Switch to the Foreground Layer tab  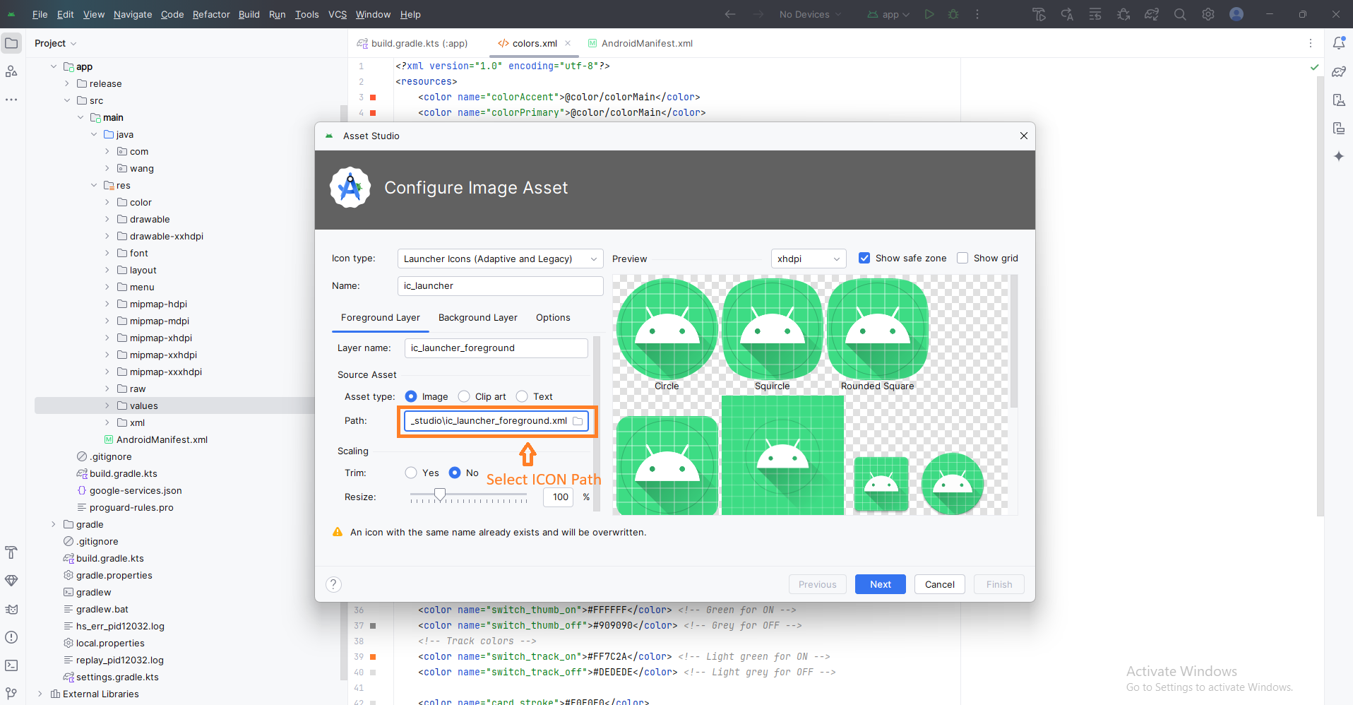(x=381, y=318)
